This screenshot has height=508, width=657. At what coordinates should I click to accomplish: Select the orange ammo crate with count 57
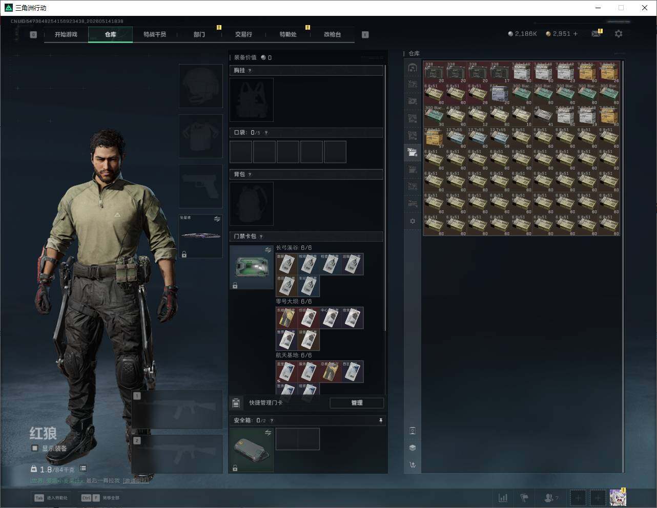[434, 138]
